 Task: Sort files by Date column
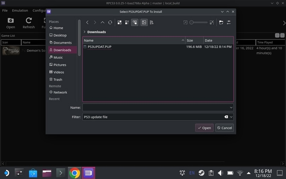tap(218, 40)
